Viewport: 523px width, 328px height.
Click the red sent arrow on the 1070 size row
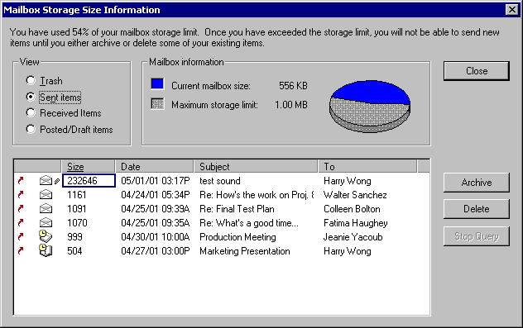[x=21, y=223]
